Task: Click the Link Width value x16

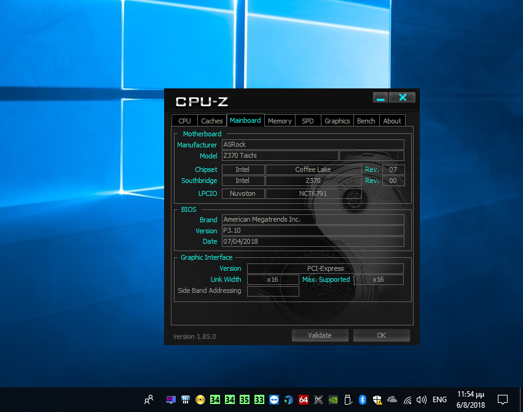Action: 273,279
